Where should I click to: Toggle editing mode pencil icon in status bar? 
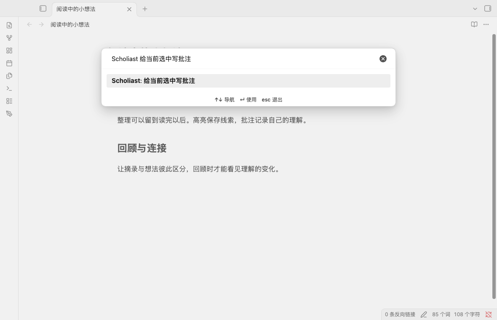pyautogui.click(x=424, y=314)
